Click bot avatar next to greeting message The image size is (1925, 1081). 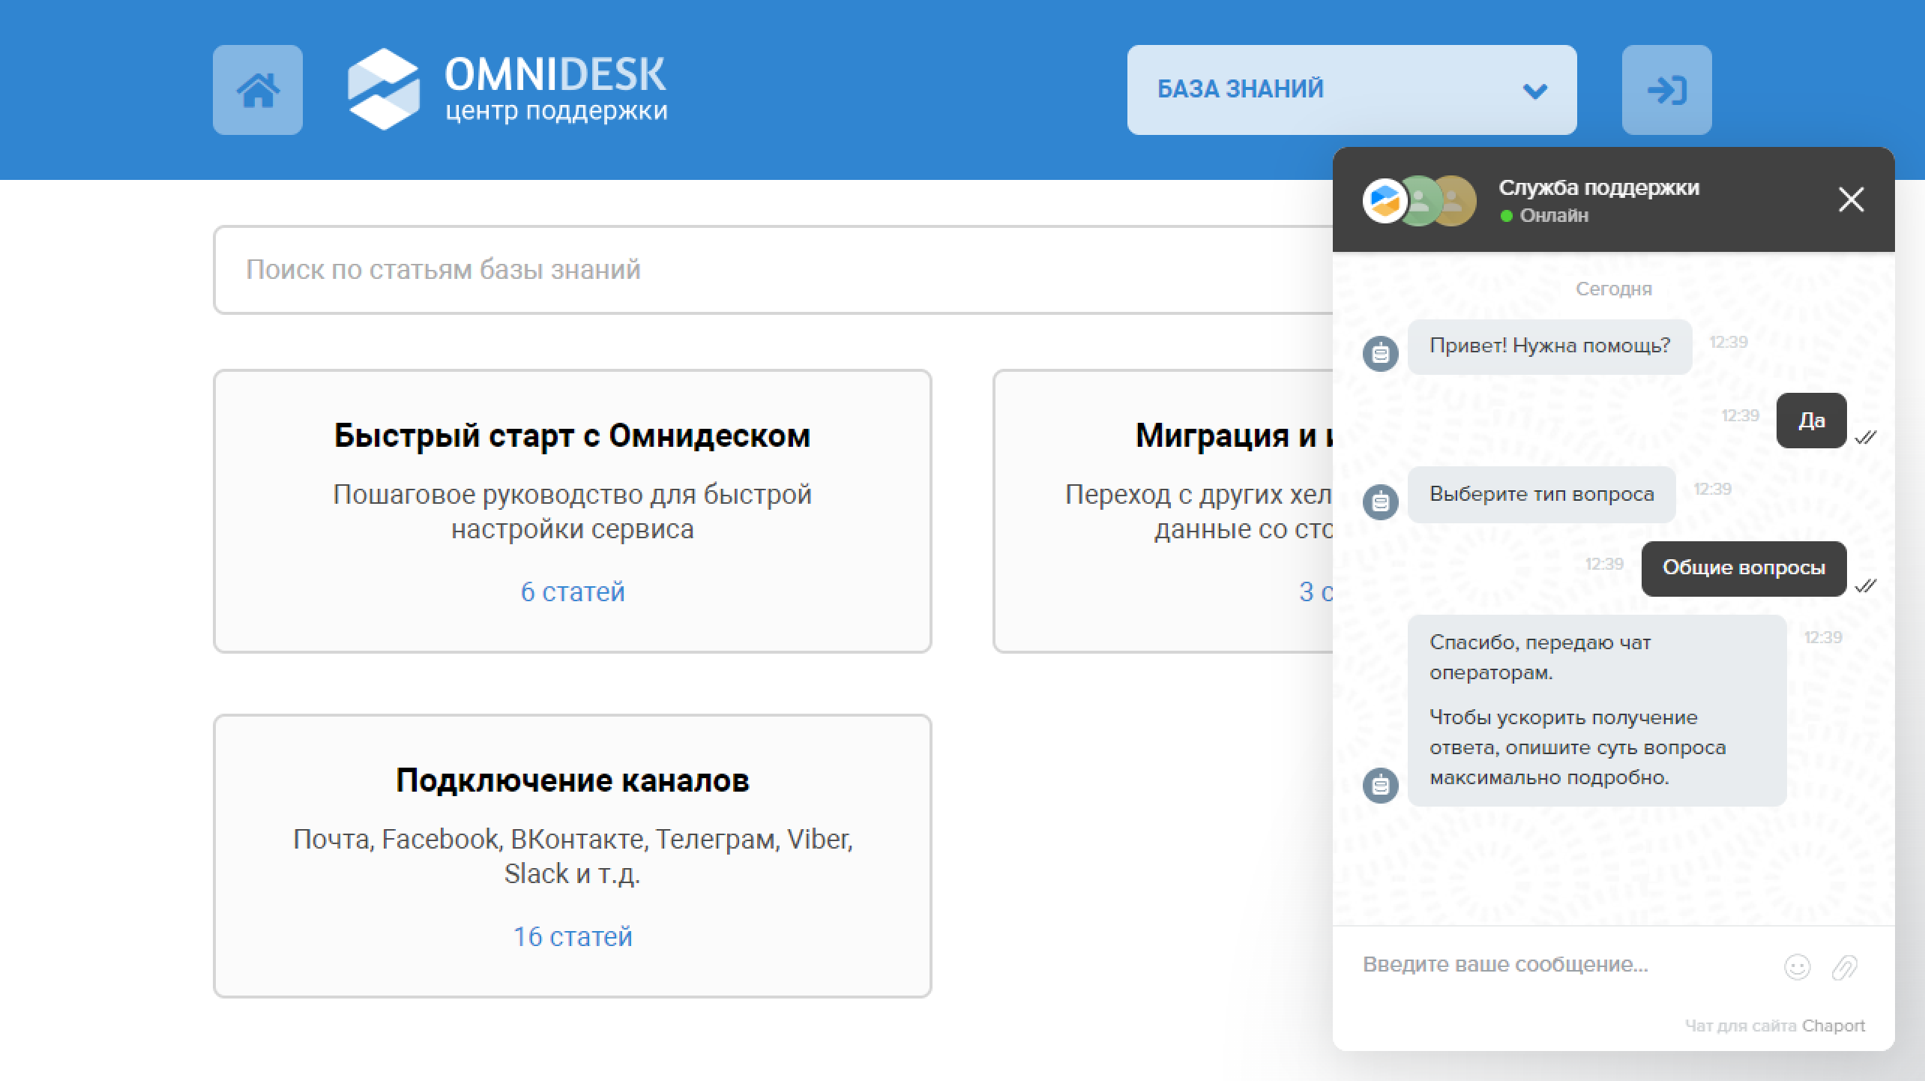point(1380,353)
